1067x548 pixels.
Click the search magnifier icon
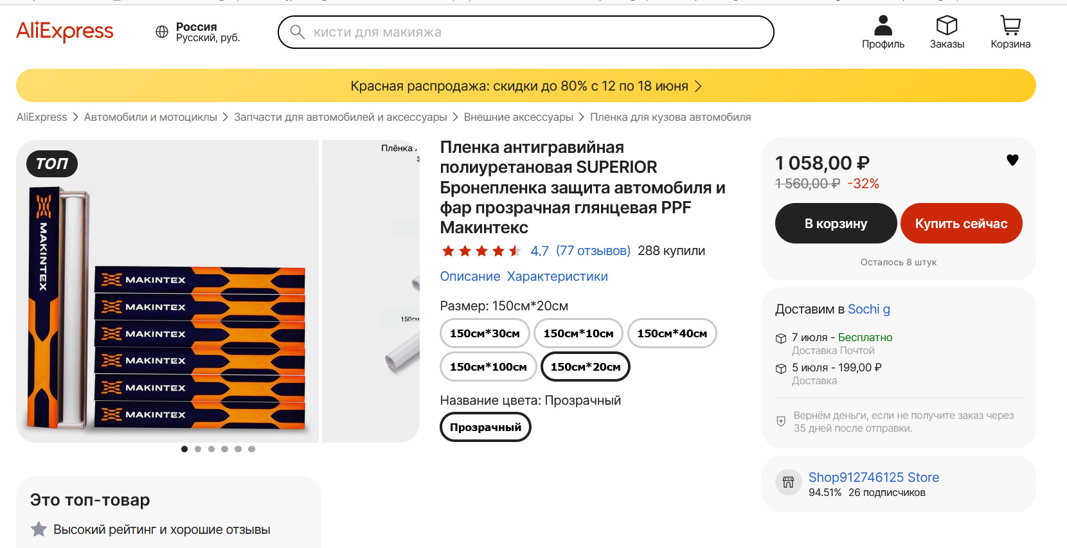point(297,32)
